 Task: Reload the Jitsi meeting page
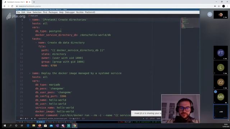point(12,6)
